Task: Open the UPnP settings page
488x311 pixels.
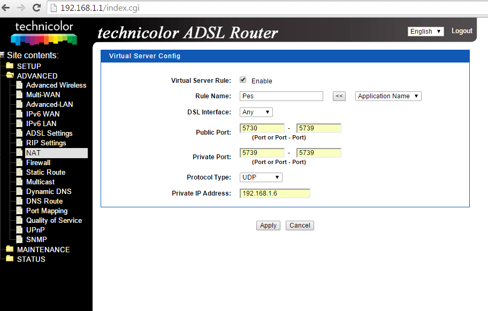Action: (x=35, y=230)
